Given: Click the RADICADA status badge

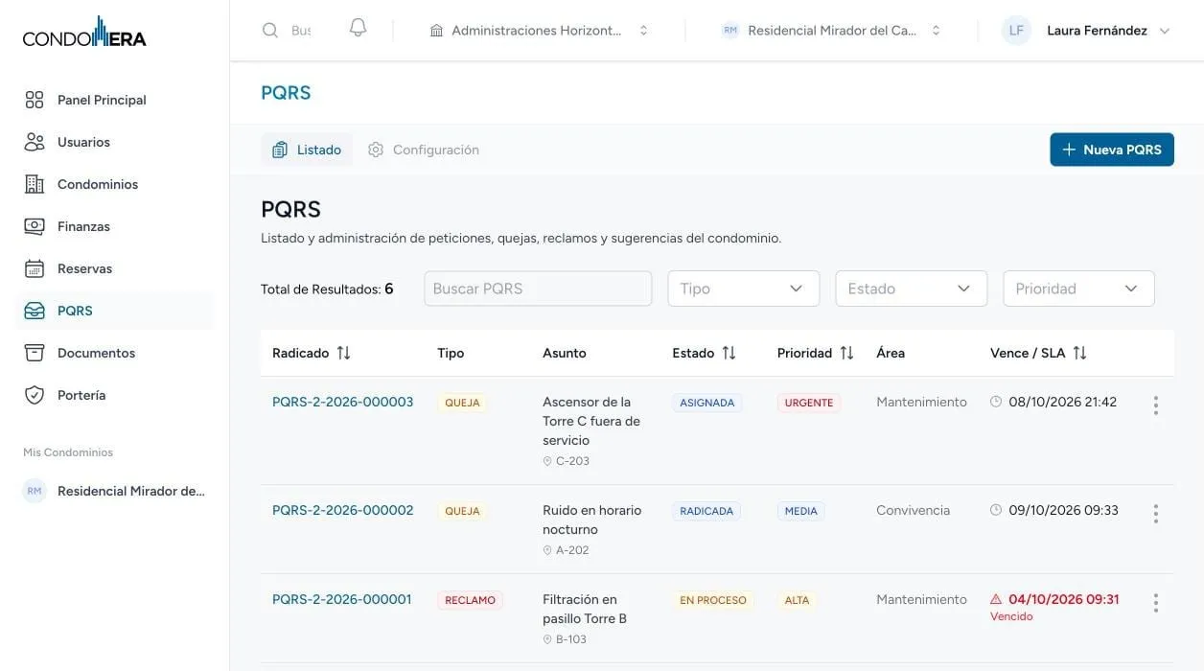Looking at the screenshot, I should click(x=706, y=511).
